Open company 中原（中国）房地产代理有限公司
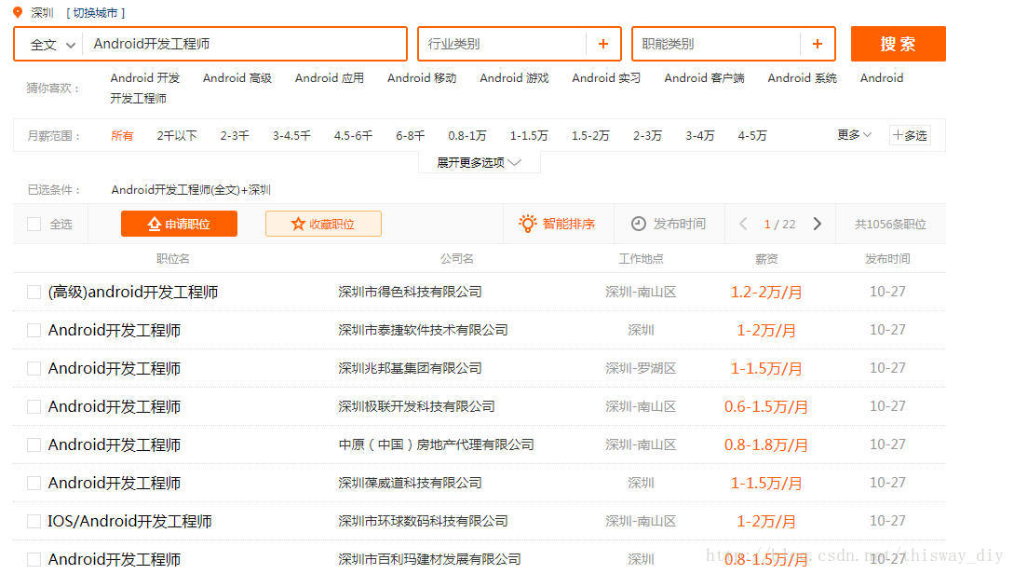 pyautogui.click(x=437, y=444)
